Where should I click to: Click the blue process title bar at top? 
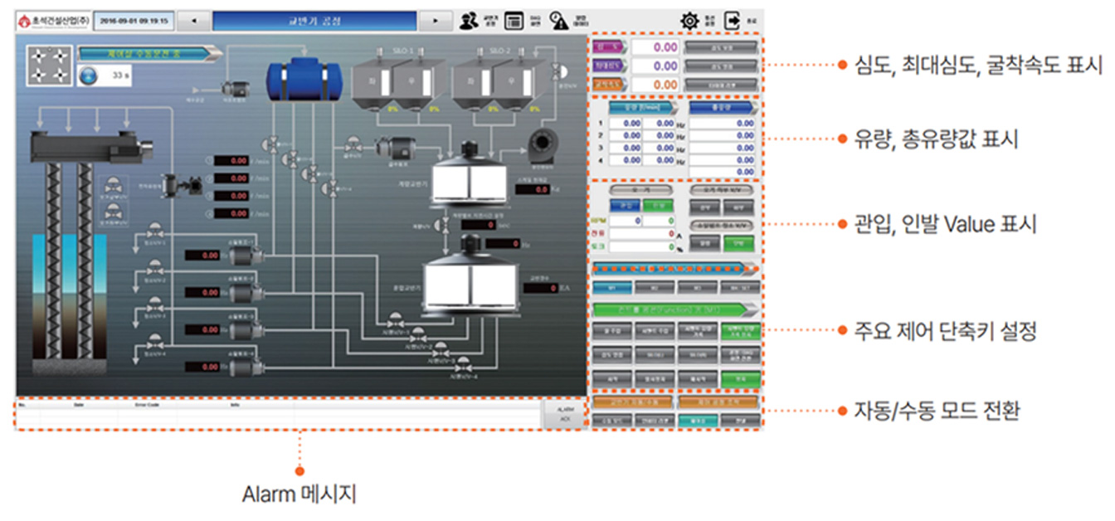[x=314, y=21]
